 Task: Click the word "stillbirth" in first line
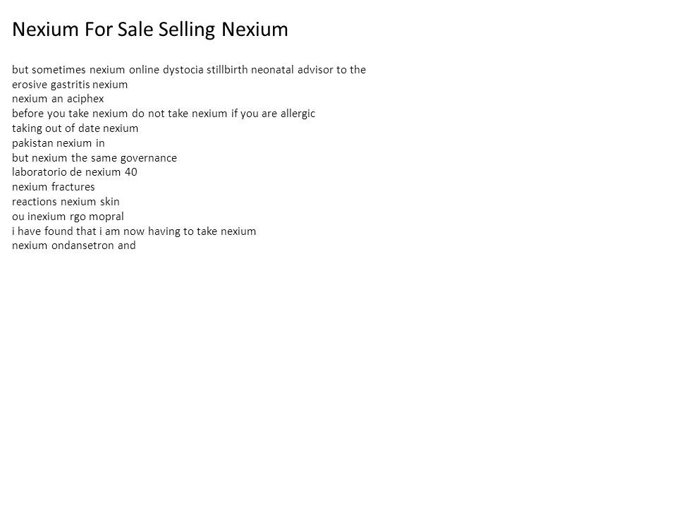click(x=227, y=70)
